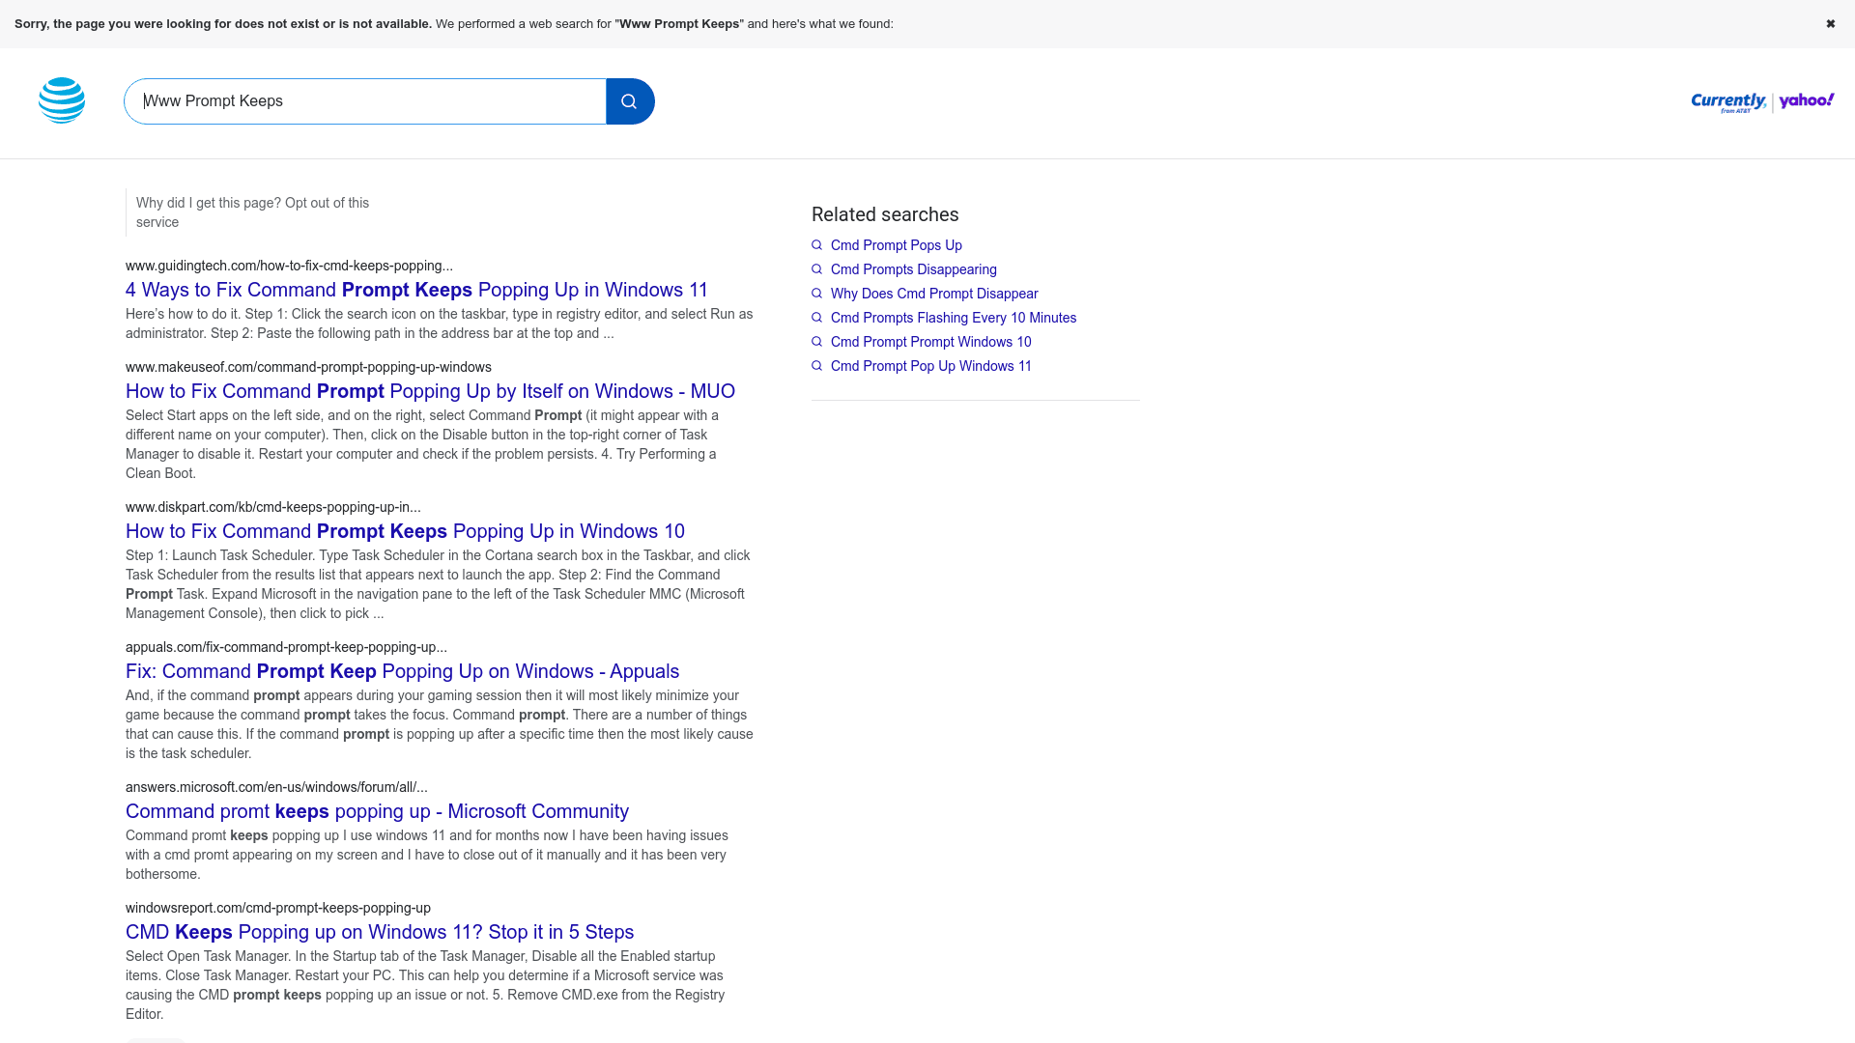Open the Opt out of this service link
1855x1043 pixels.
327,203
